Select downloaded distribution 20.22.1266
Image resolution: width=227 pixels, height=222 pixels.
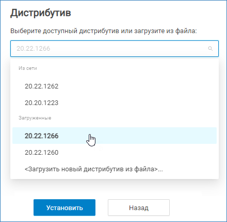(115, 136)
